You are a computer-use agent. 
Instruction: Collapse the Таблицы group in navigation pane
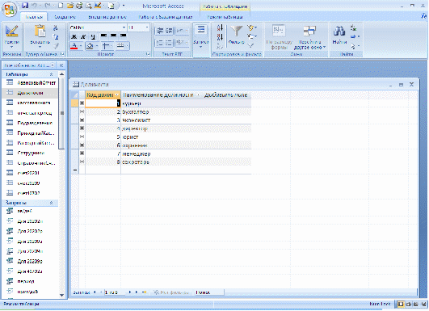[x=51, y=74]
